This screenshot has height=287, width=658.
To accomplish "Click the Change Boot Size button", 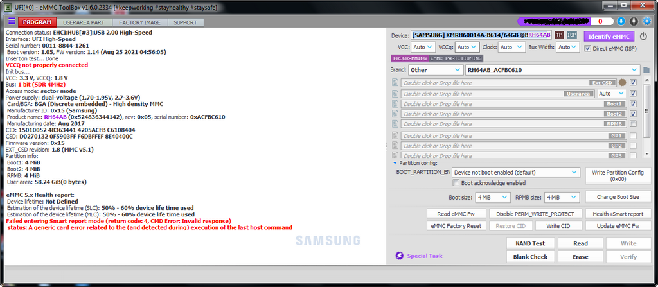I will click(x=618, y=196).
